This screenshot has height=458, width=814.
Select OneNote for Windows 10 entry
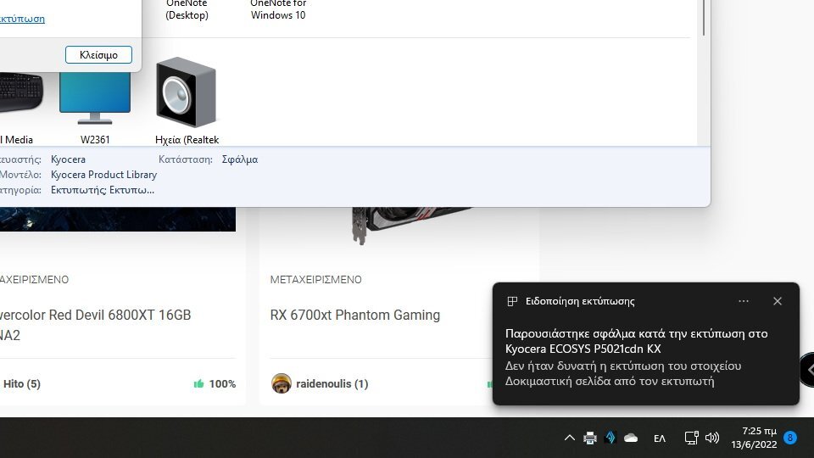pos(278,9)
